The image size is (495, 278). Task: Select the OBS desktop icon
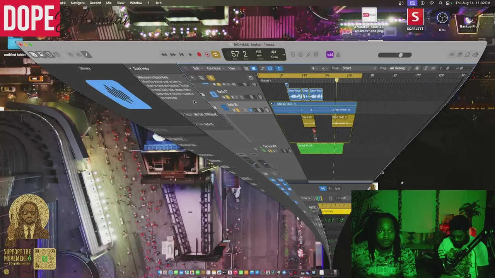pos(442,21)
